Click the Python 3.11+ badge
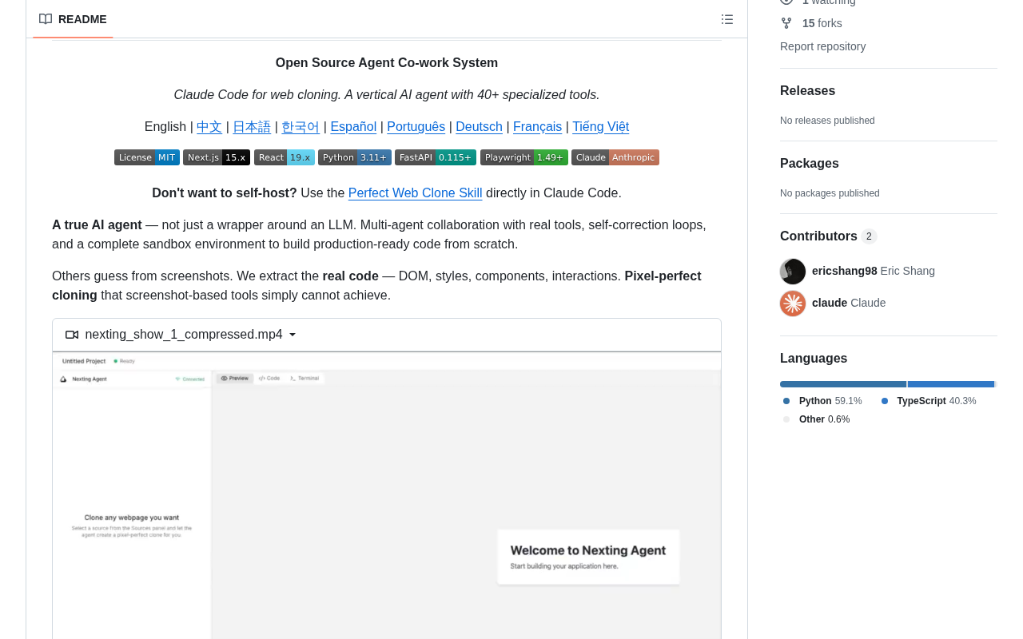Screen dimensions: 1023x639 tap(355, 157)
